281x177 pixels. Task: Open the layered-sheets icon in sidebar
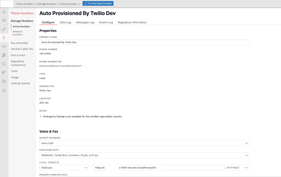(x=4, y=73)
